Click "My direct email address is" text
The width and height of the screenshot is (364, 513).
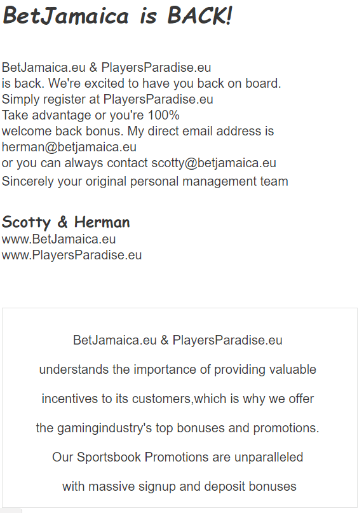coord(201,131)
